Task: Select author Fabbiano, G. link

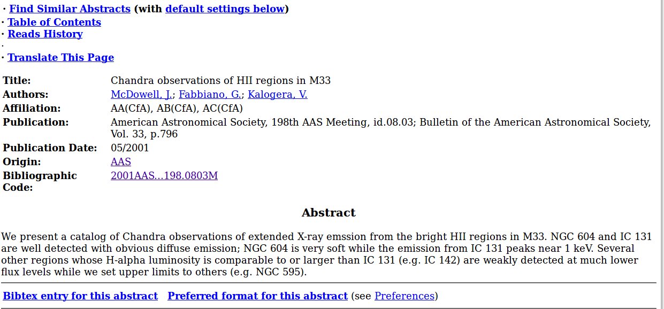Action: (210, 95)
